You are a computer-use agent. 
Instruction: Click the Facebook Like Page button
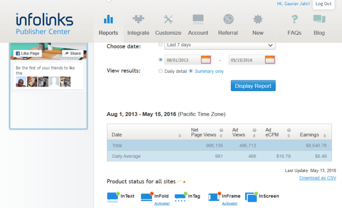[28, 54]
